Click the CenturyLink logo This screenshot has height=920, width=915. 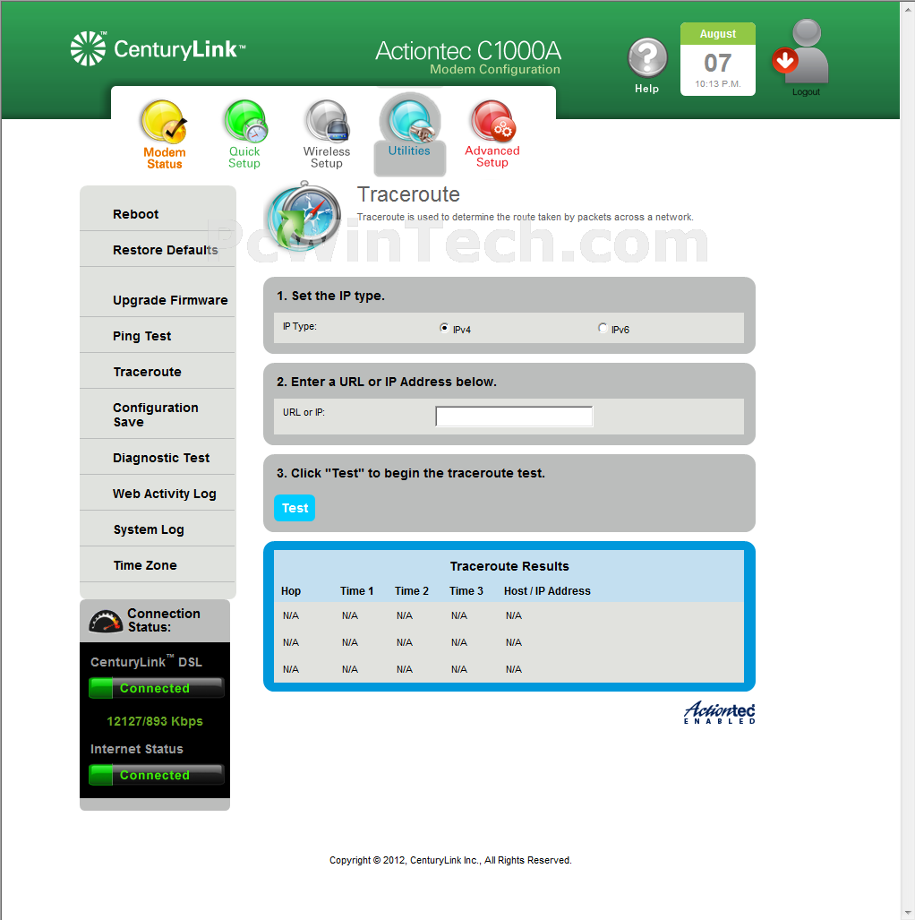[158, 48]
